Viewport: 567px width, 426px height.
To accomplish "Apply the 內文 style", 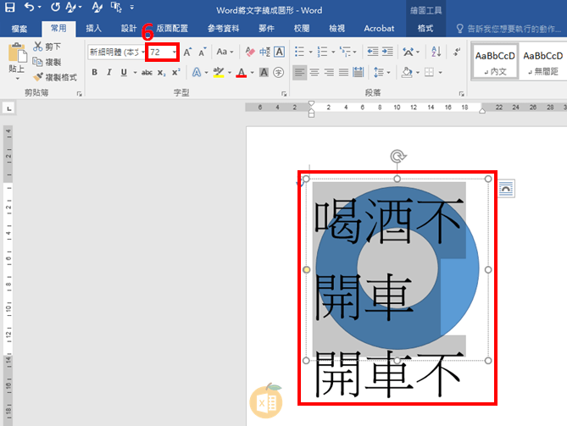I will tap(494, 61).
